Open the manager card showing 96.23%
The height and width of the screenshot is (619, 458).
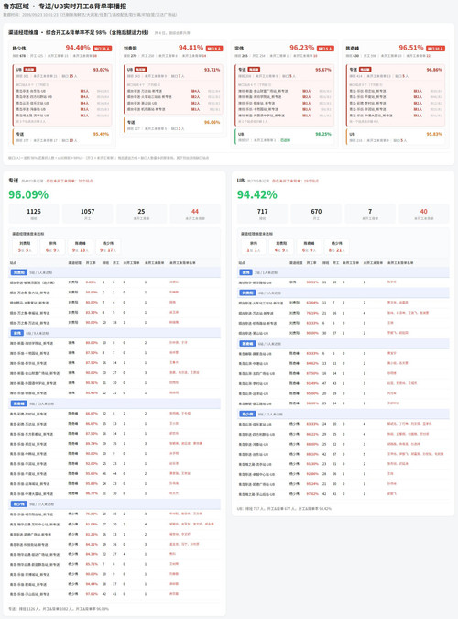click(285, 94)
